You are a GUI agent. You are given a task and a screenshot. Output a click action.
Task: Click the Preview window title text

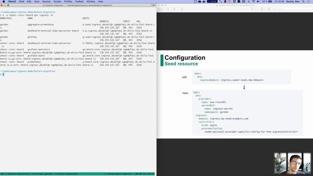[236, 5]
